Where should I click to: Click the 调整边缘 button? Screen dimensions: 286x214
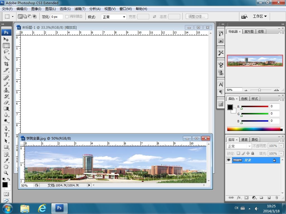tap(196, 17)
